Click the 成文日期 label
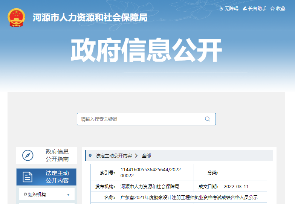295x204 pixels. (x=208, y=187)
